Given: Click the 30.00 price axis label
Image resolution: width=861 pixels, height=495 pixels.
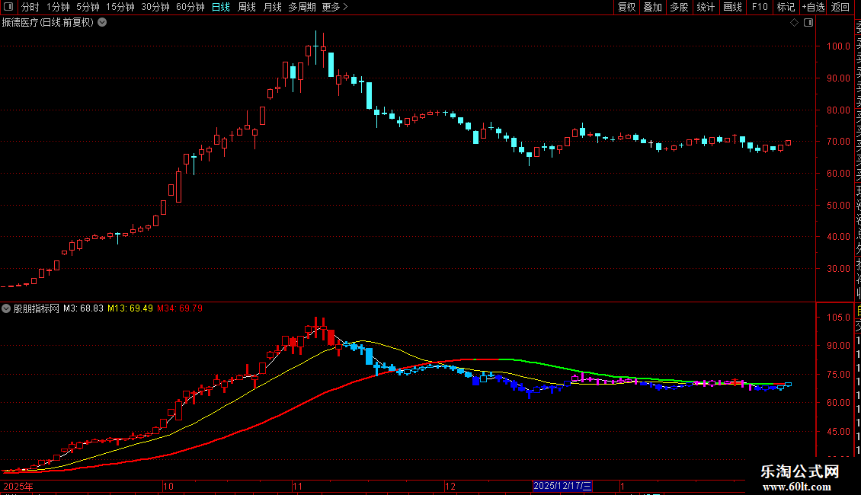Looking at the screenshot, I should 838,269.
